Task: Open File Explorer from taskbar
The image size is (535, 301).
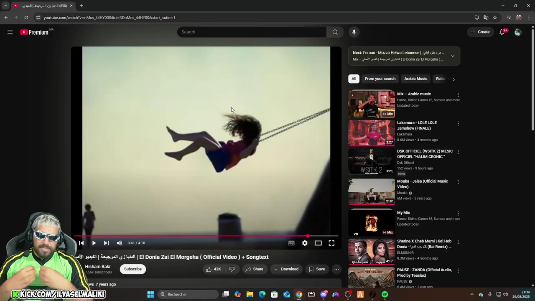Action: point(250,294)
